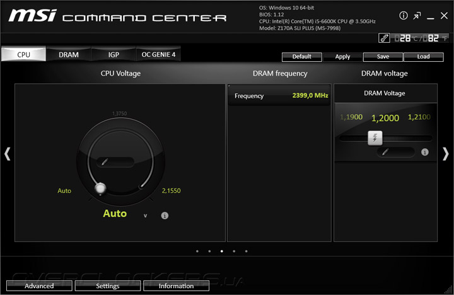This screenshot has height=295, width=454.
Task: Click the Apply button
Action: (342, 57)
